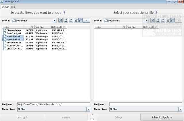Expand the Downloads Look In dropdown
The height and width of the screenshot is (121, 184).
55,21
